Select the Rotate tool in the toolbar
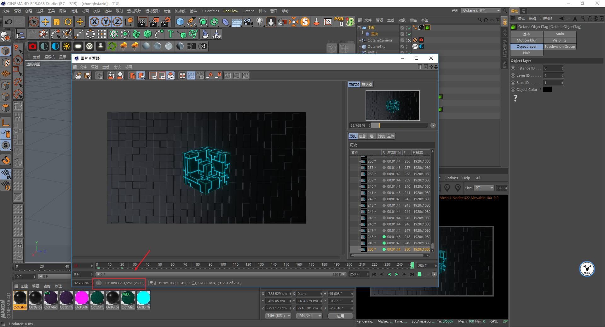605x327 pixels. (x=68, y=22)
